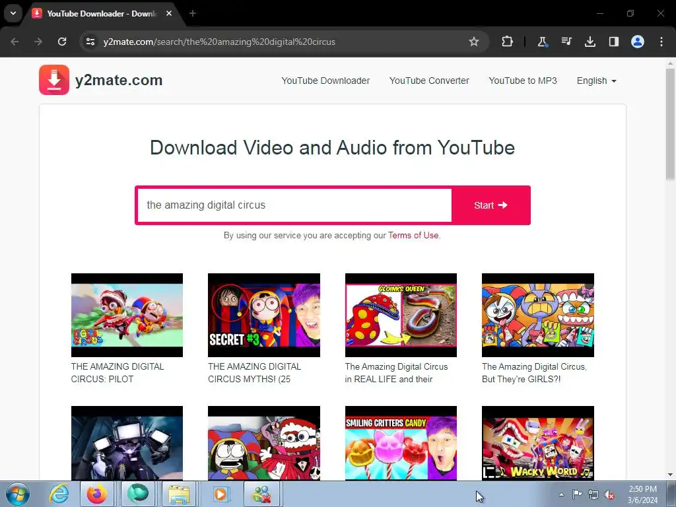Open the TV-head robots video thumbnail

[127, 443]
